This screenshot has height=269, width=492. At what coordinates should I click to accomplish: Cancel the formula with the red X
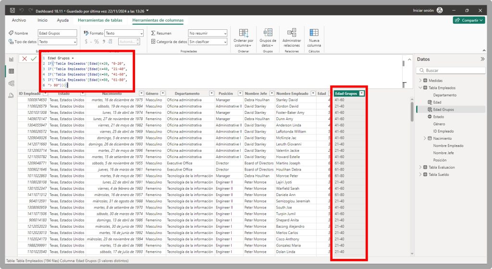pos(24,58)
